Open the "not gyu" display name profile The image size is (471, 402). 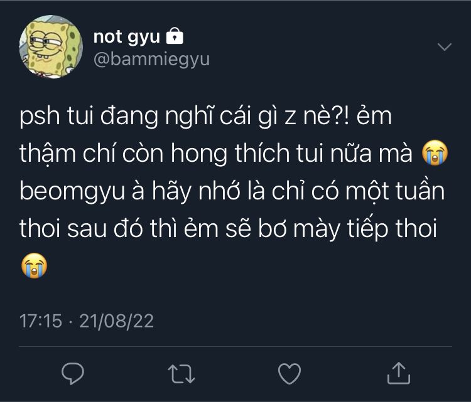[x=126, y=37]
